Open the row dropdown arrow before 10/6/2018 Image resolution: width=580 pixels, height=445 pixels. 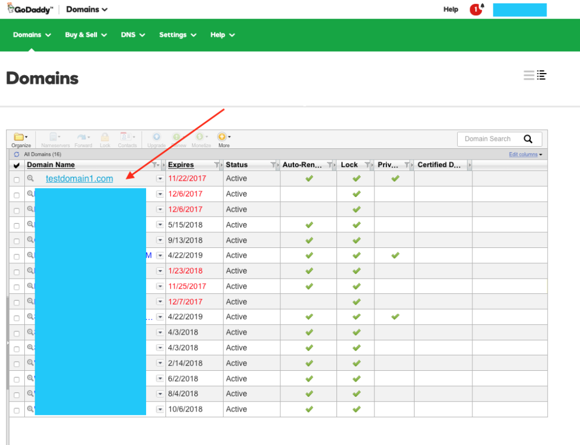click(x=160, y=409)
